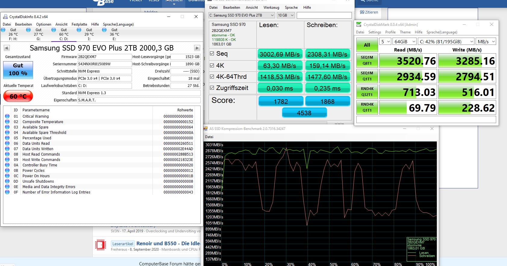This screenshot has width=507, height=266.
Task: Open the Werkzeug menu in AS SSD Benchmark
Action: tap(271, 8)
